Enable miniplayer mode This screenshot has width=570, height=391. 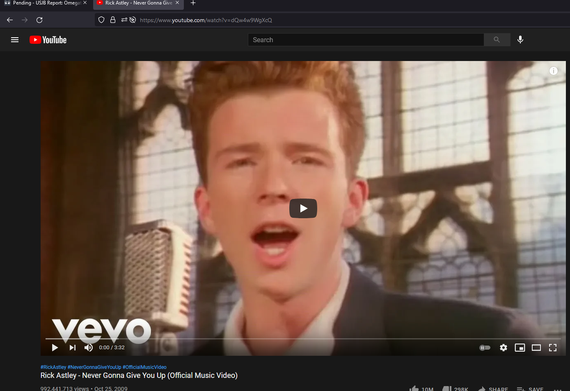[520, 348]
